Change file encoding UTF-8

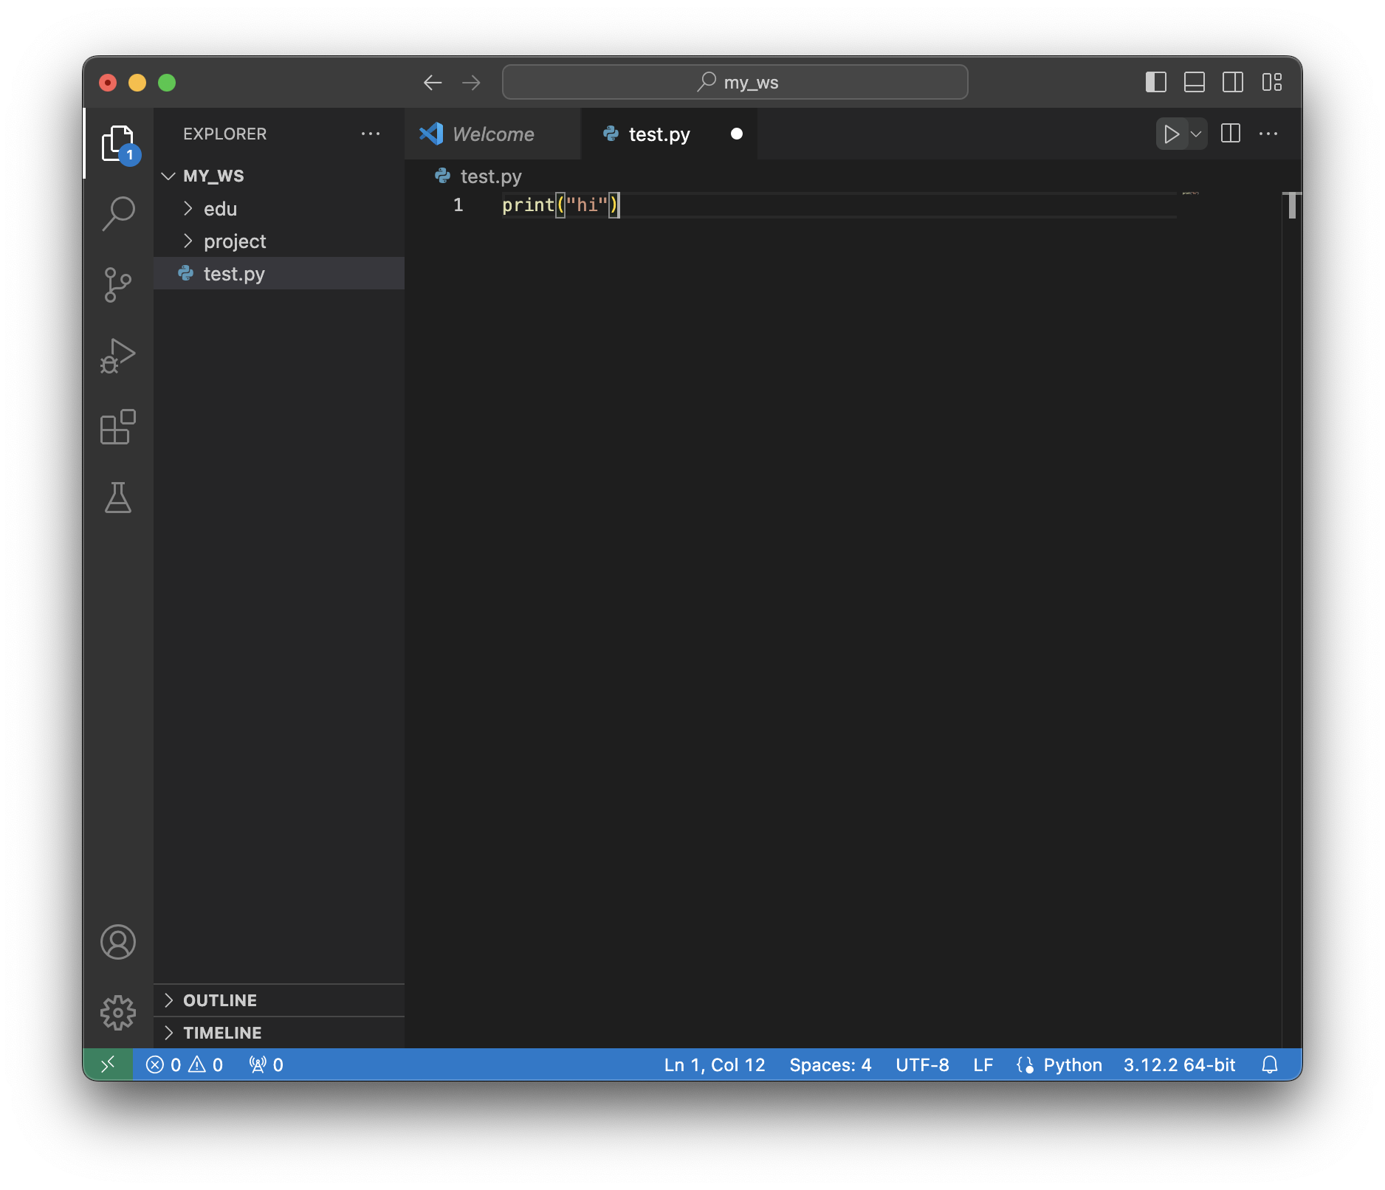pyautogui.click(x=922, y=1065)
